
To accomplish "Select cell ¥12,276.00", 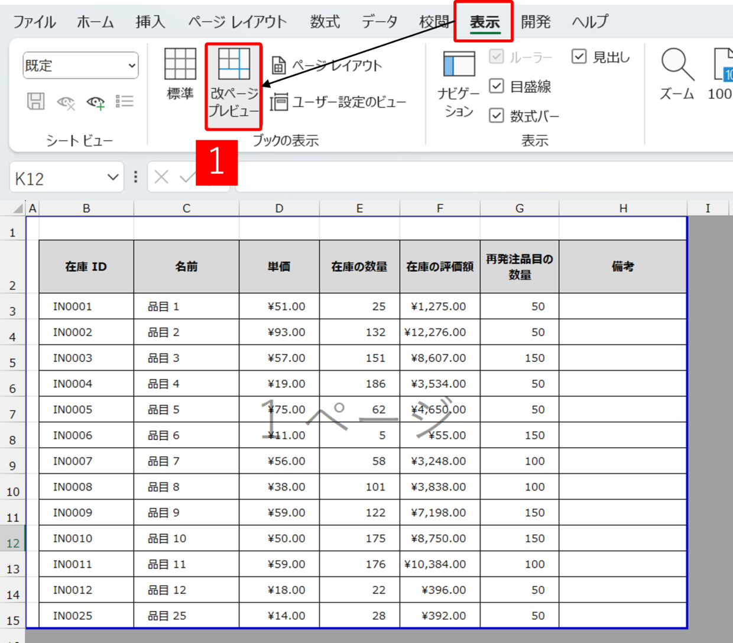I will coord(440,332).
